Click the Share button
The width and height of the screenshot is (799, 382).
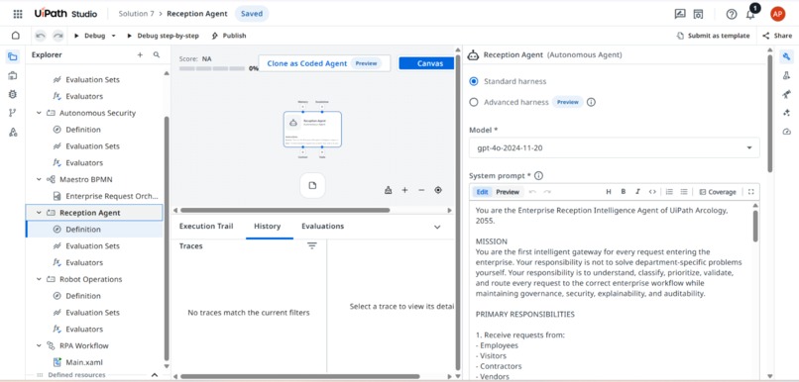[x=777, y=36]
